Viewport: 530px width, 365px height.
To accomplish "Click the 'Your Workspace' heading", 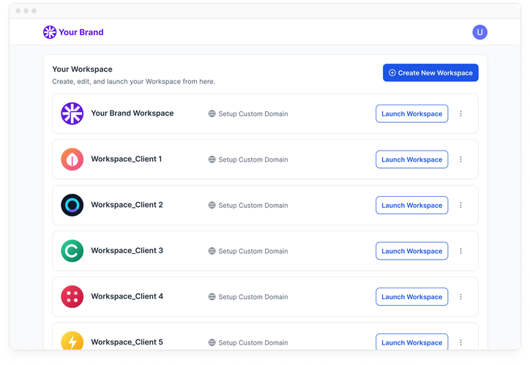I will coord(82,69).
